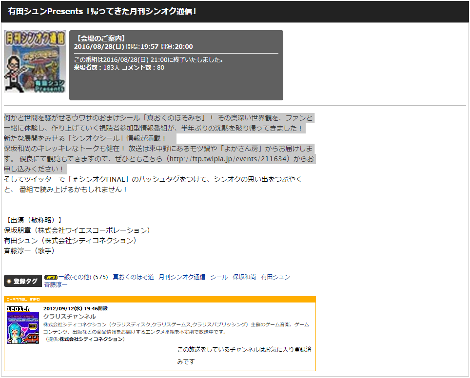Click the CHANNEL INFO orange header bar
The width and height of the screenshot is (470, 378).
160,299
